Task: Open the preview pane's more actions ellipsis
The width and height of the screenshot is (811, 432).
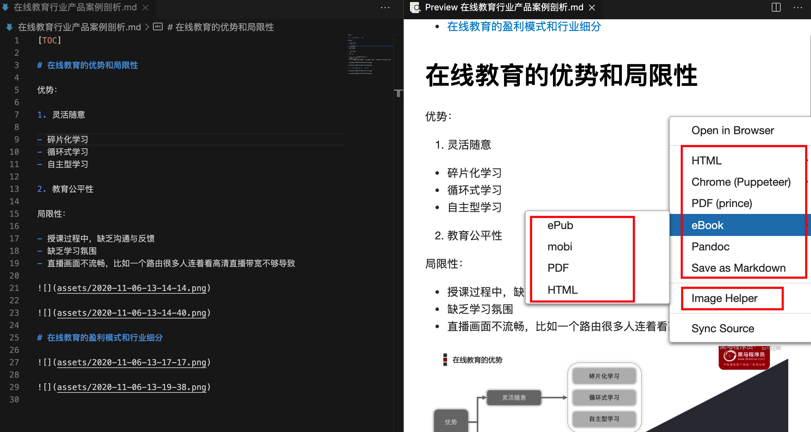Action: pos(799,7)
